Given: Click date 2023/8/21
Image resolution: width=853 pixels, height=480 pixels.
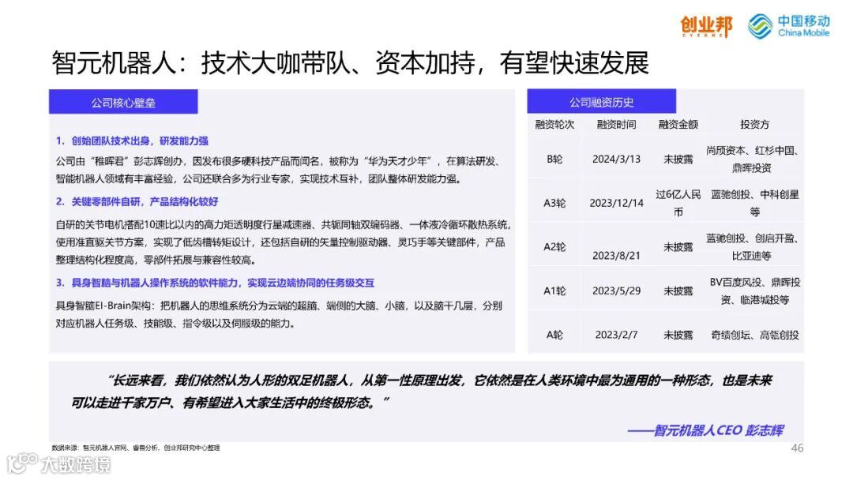Looking at the screenshot, I should 616,256.
